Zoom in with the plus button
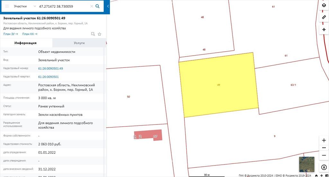Viewport: 329px width, 177px height. (324, 140)
